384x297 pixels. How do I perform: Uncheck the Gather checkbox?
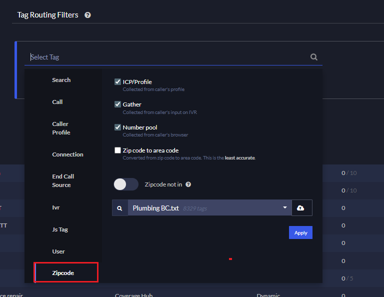(117, 104)
